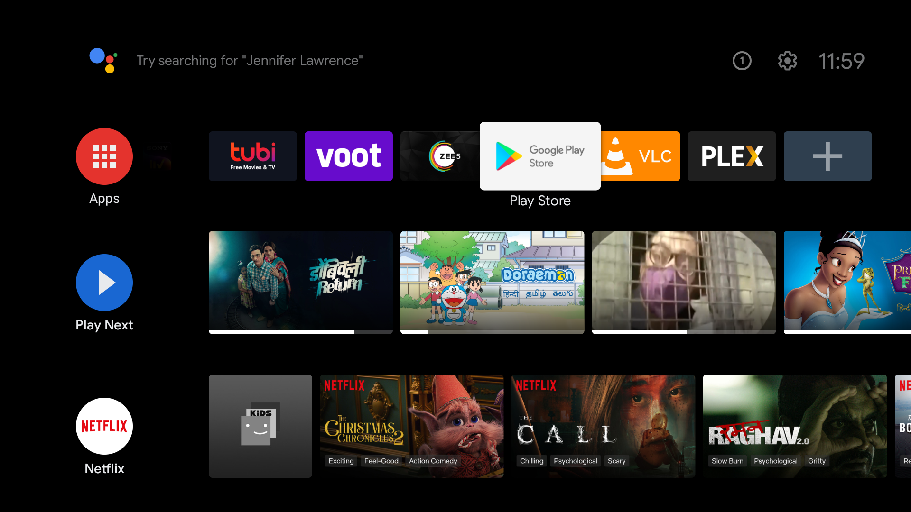The width and height of the screenshot is (911, 512).
Task: Launch the VLC media player
Action: click(x=638, y=155)
